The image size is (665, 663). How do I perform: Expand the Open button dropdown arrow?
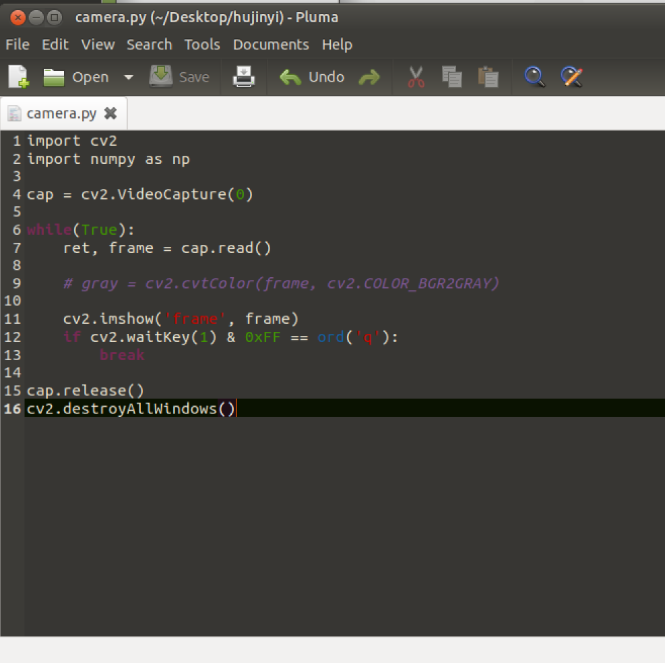[x=128, y=76]
